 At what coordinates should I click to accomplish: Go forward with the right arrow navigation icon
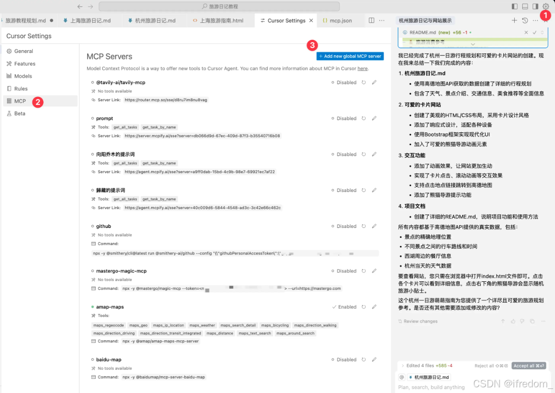[90, 6]
